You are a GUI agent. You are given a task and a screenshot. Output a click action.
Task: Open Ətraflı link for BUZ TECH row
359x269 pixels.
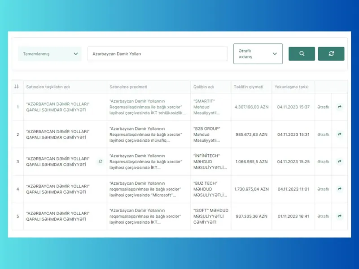pos(323,189)
